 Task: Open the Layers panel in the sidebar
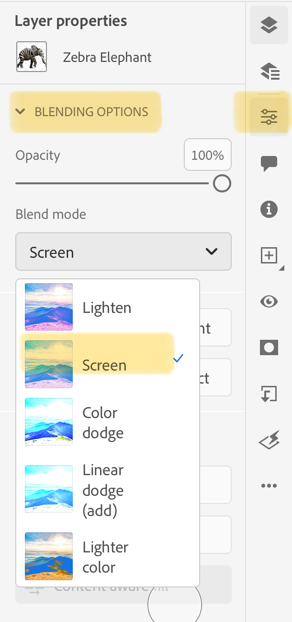(269, 25)
